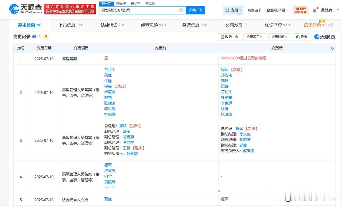Open the TianYanCha logo home link

(x=25, y=9)
